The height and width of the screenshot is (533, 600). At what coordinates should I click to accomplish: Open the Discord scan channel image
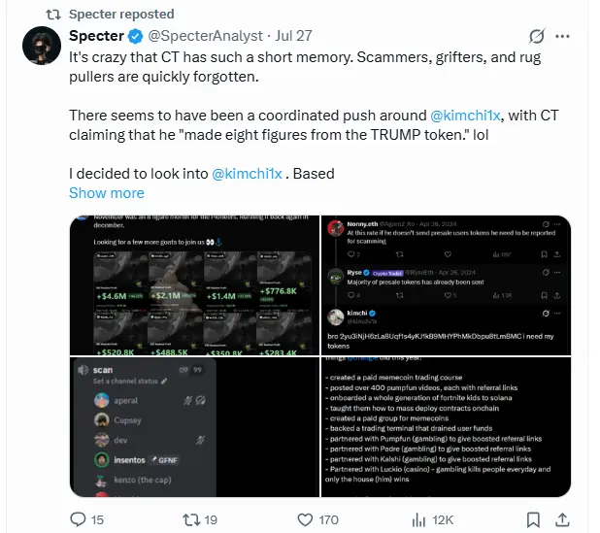(x=195, y=426)
